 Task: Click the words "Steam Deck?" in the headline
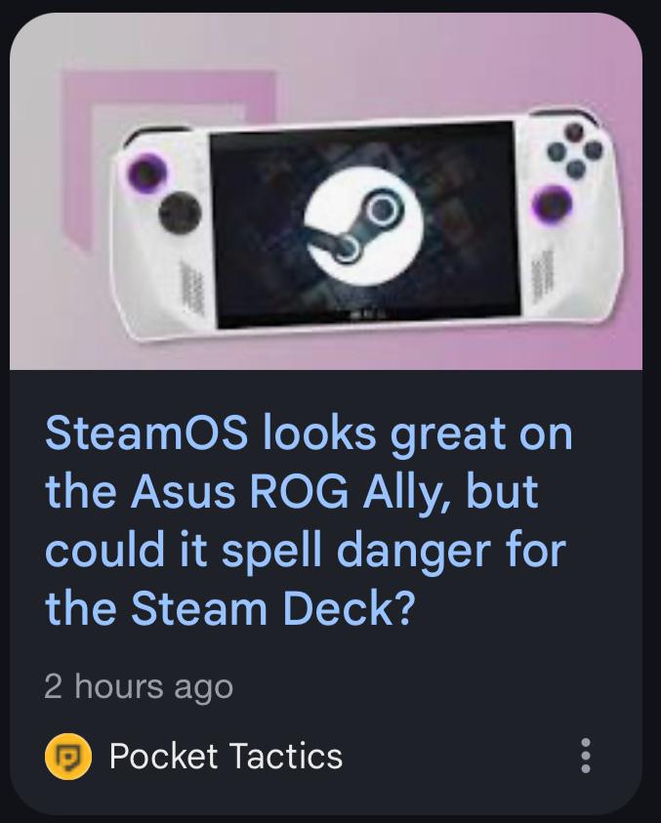(x=272, y=609)
